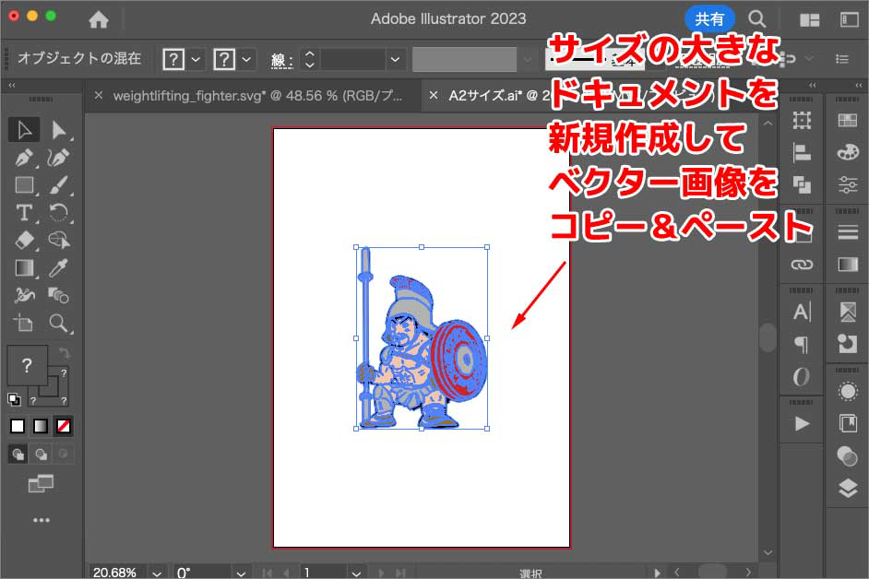Select the Paintbrush tool
The height and width of the screenshot is (579, 869).
click(x=59, y=185)
